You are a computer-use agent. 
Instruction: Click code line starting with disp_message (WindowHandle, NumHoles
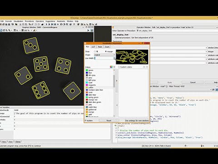pos(160,138)
